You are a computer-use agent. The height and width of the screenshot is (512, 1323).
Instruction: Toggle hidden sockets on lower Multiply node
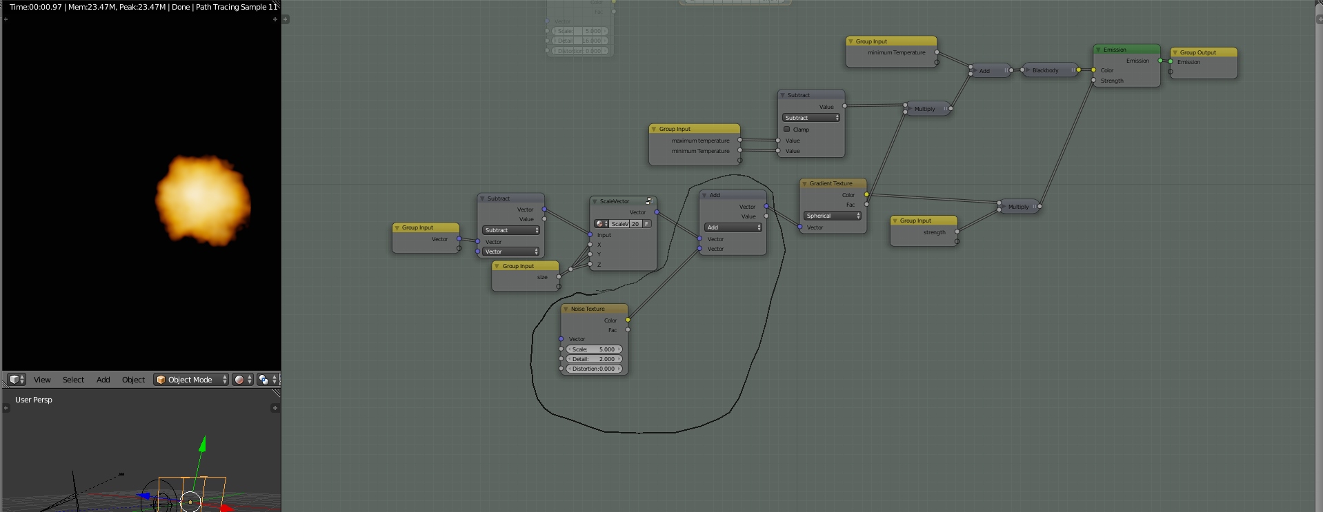coord(1035,207)
